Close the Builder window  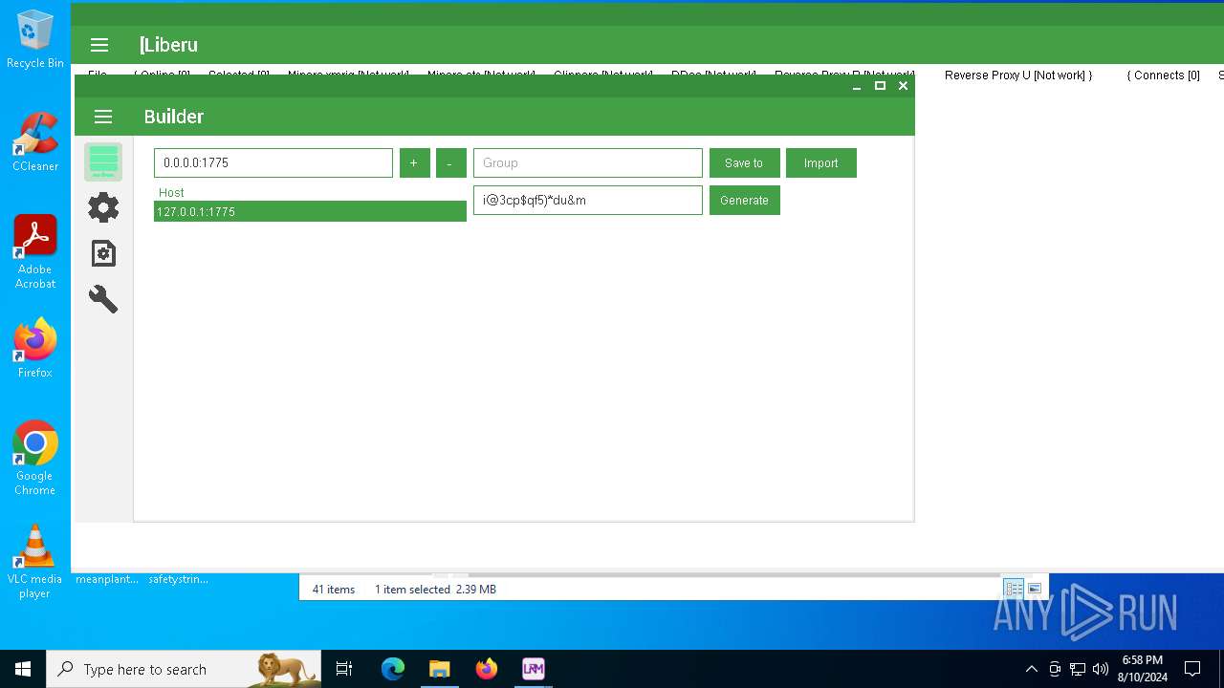coord(903,86)
